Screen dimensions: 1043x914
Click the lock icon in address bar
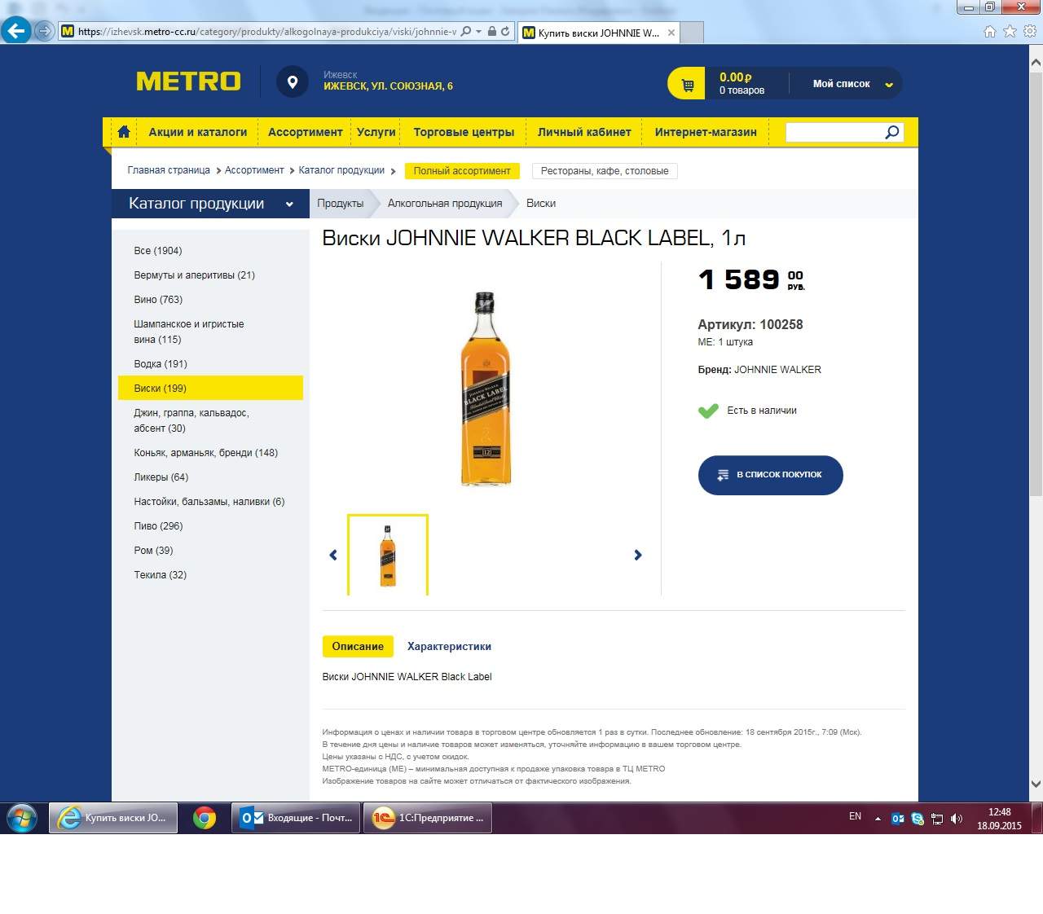point(491,32)
